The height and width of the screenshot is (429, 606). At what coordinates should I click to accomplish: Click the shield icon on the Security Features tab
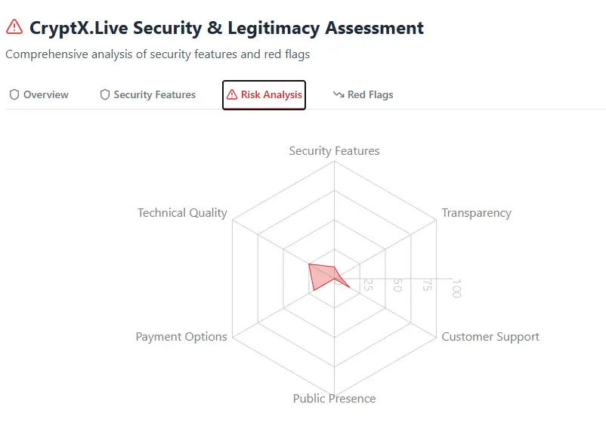105,95
